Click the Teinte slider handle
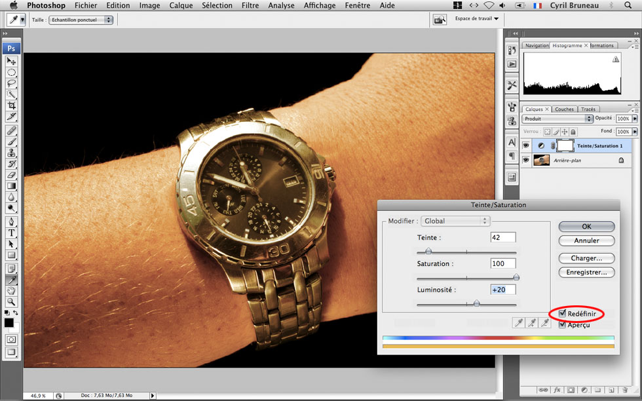The width and height of the screenshot is (642, 401). click(x=428, y=251)
